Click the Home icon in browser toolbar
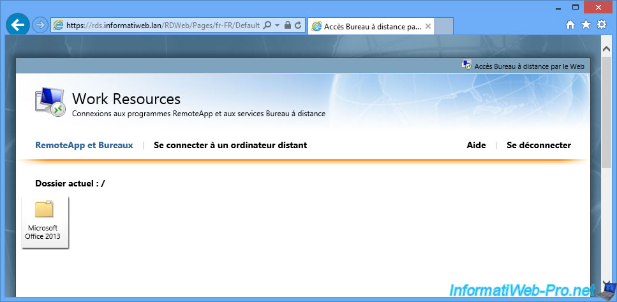The width and height of the screenshot is (617, 302). coord(570,25)
